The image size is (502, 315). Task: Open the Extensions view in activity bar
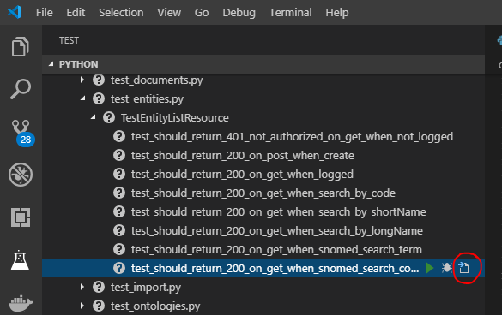click(21, 217)
